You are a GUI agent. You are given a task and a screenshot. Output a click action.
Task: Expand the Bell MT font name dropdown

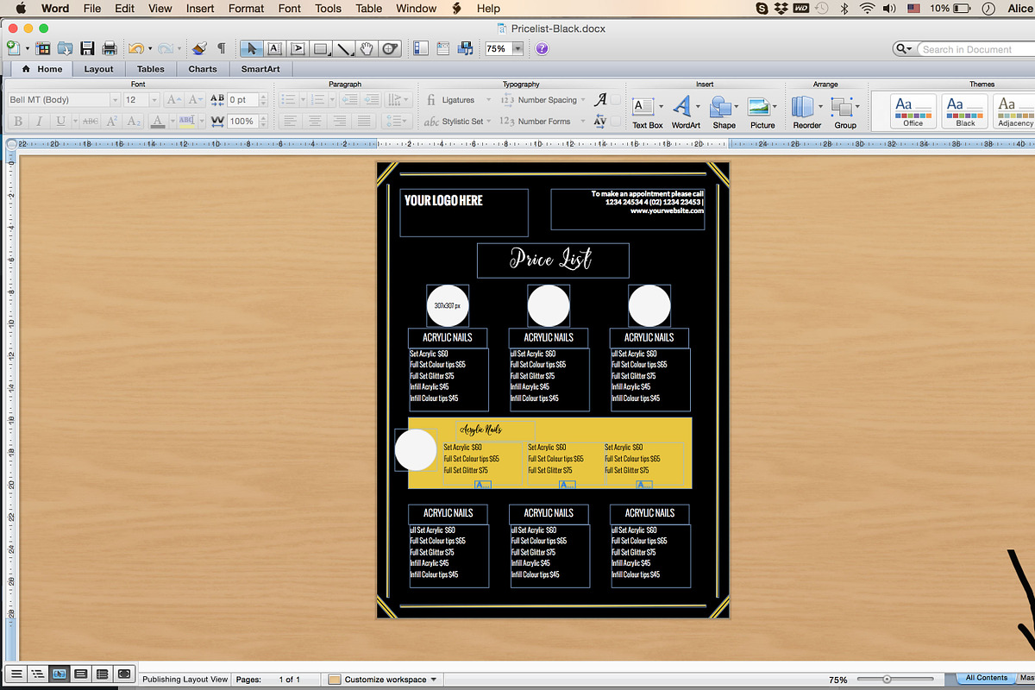pos(115,100)
